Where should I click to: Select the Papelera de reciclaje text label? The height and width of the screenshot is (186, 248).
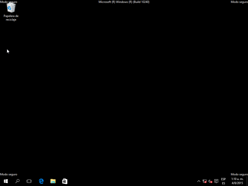[11, 18]
